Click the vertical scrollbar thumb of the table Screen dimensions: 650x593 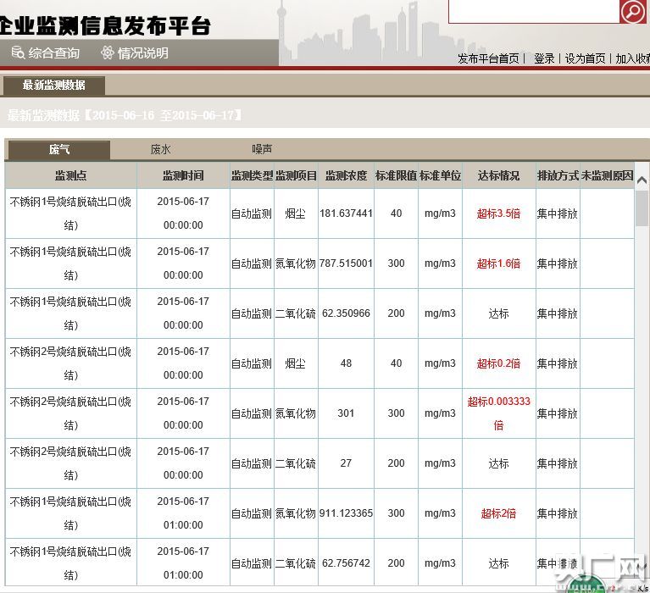click(x=642, y=208)
